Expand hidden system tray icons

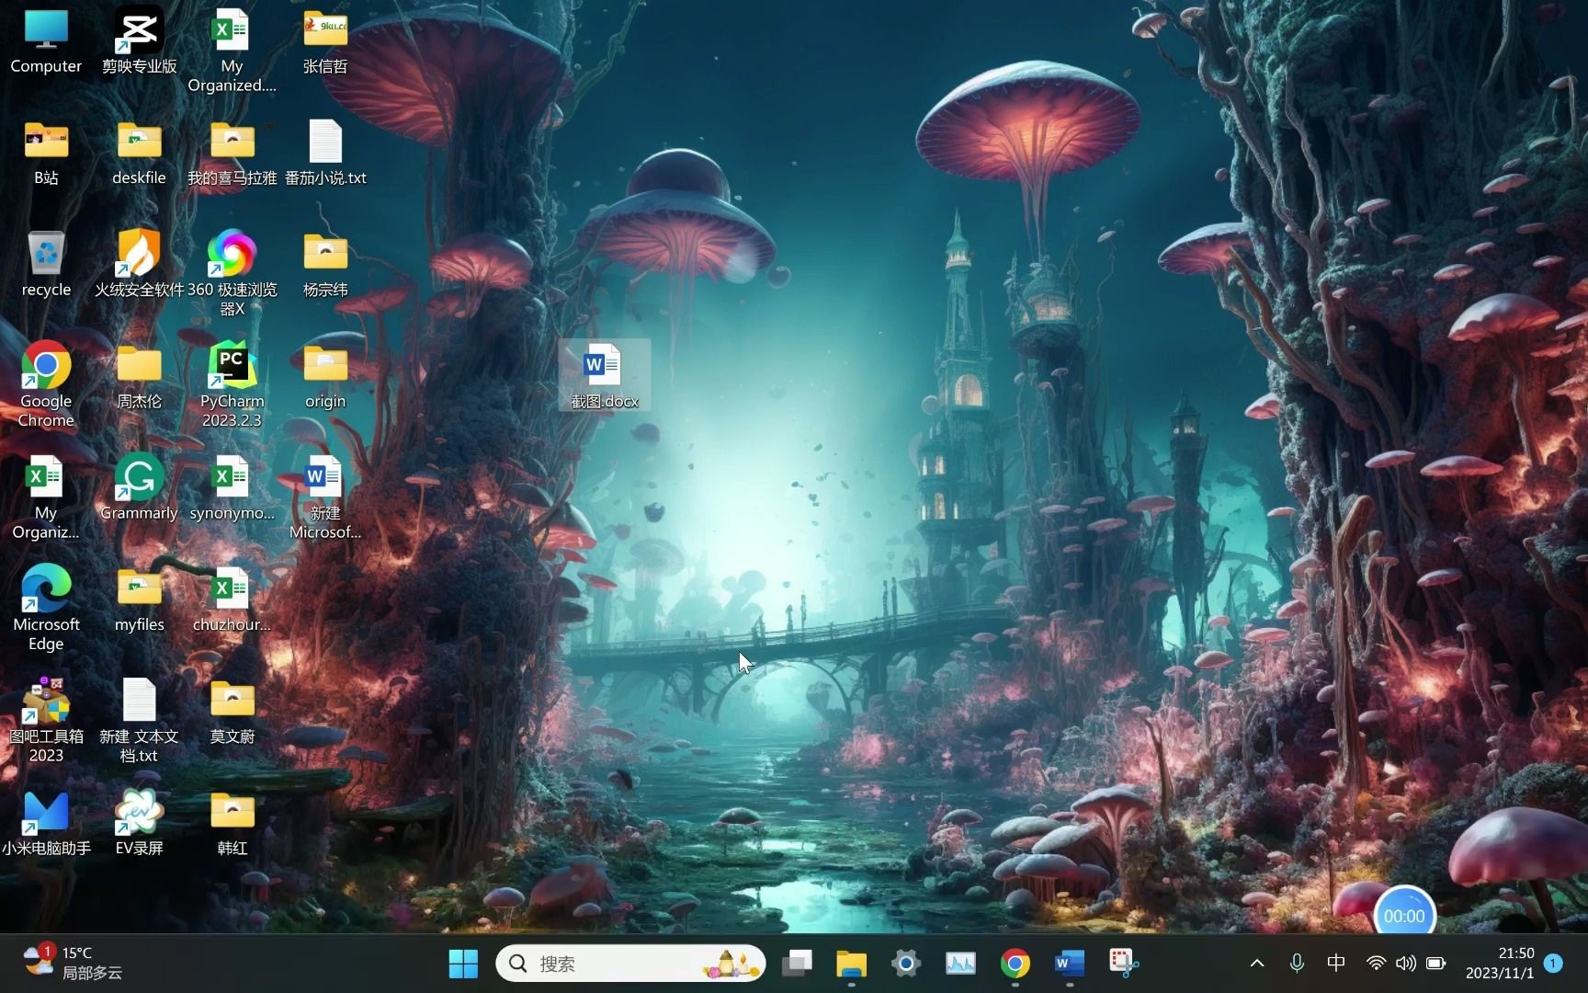[x=1256, y=964]
